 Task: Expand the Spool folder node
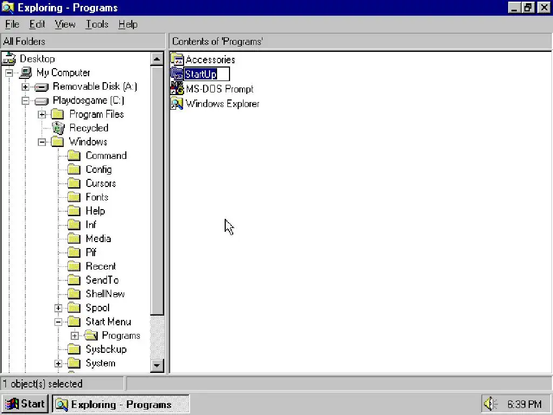point(58,308)
